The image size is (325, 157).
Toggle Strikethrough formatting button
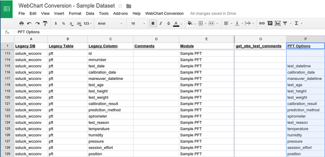click(x=168, y=24)
